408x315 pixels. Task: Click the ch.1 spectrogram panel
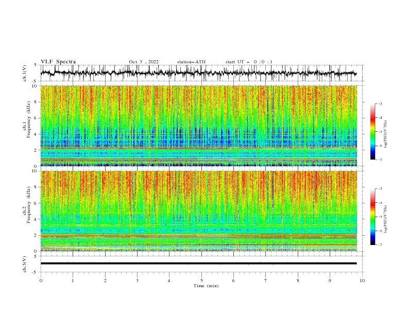(x=198, y=126)
